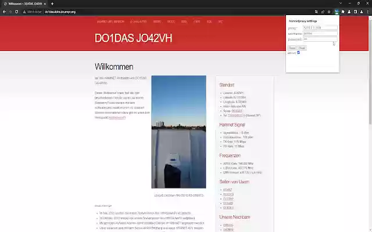Viewport: 372px width, 232px height.
Task: Select the Willkommen DO1DAS browser tab
Action: (24, 4)
